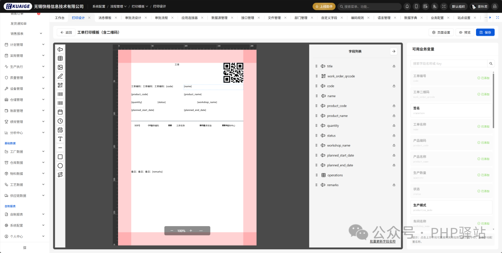
Task: Select the text field element tool
Action: coord(60,50)
